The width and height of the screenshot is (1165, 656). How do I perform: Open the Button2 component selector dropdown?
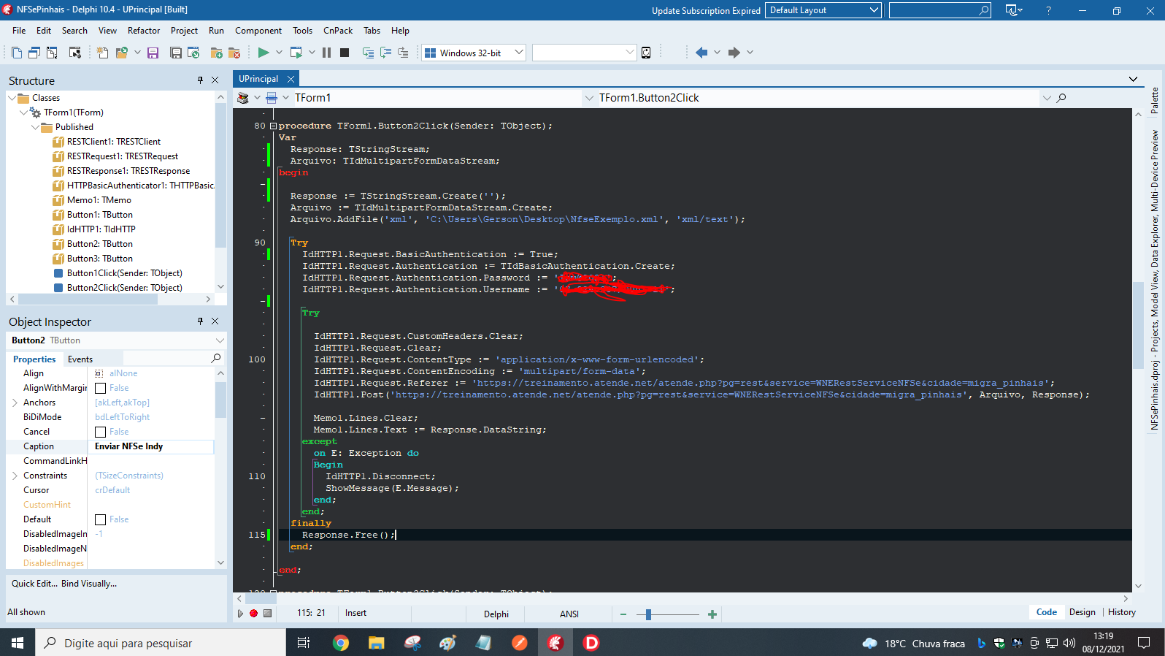220,340
